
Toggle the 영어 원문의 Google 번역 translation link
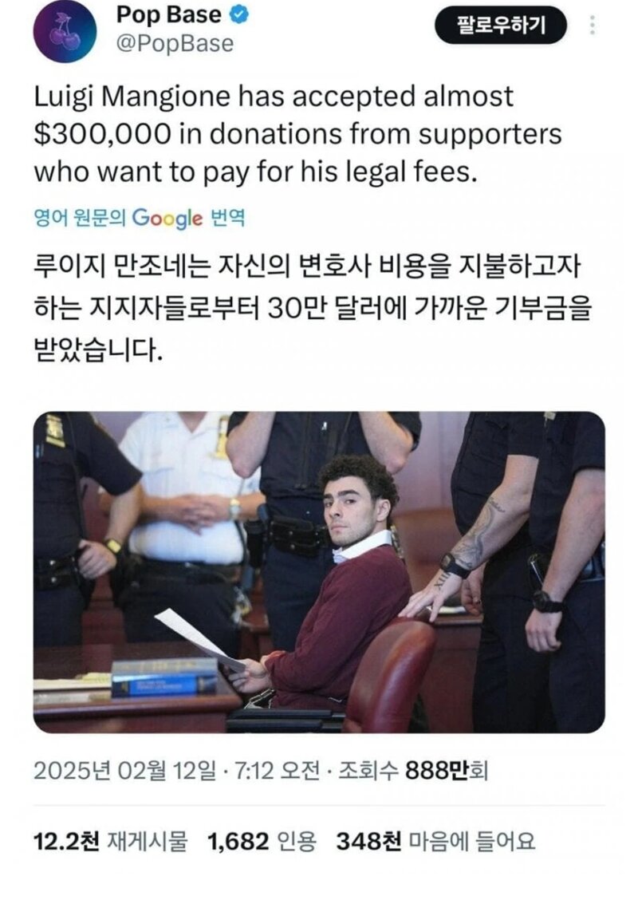click(140, 219)
